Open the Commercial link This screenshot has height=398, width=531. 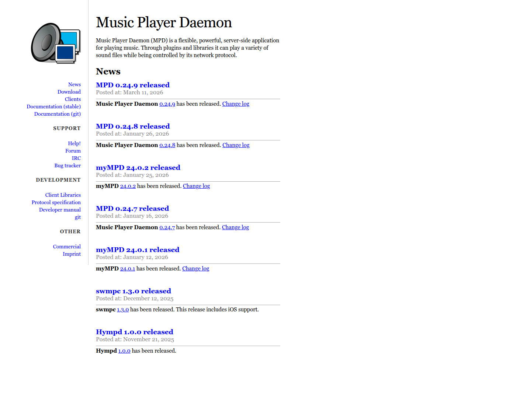point(67,247)
